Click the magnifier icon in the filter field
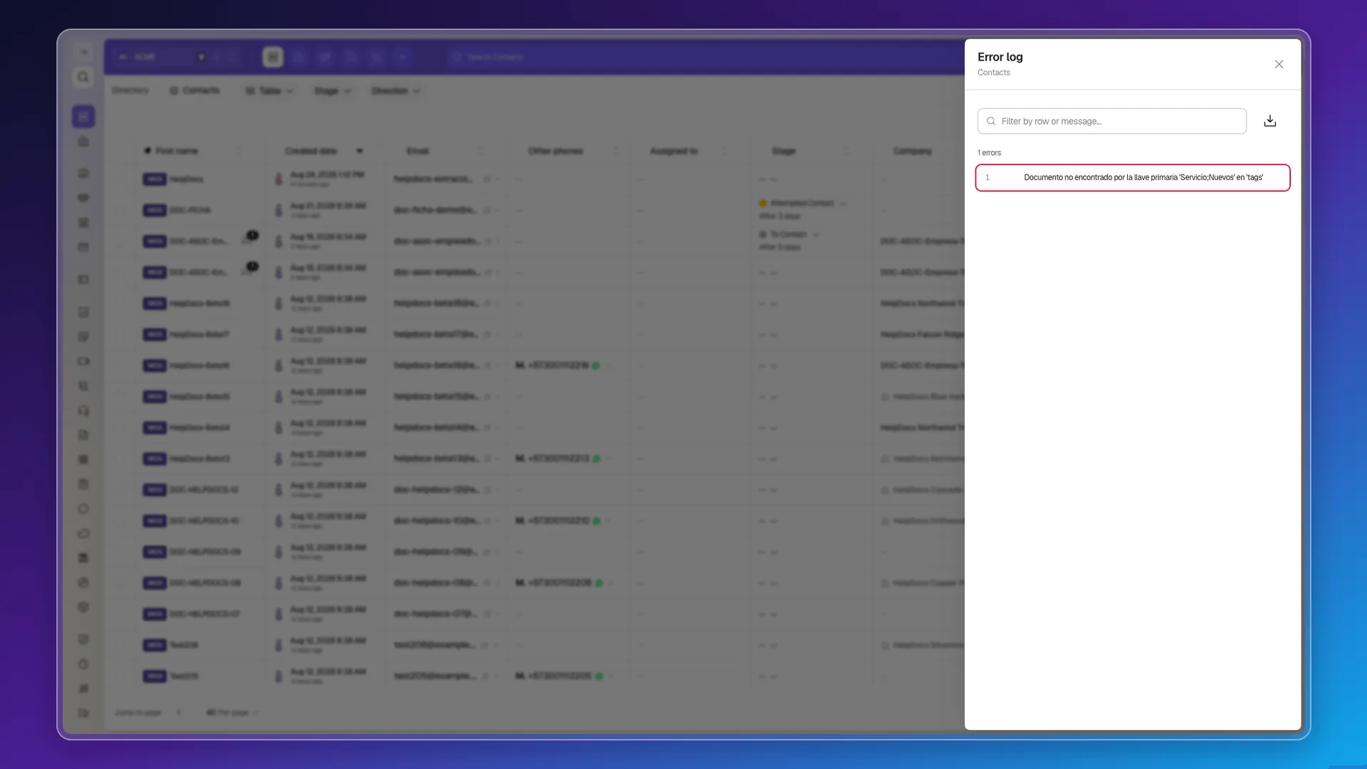Viewport: 1367px width, 769px height. 990,121
